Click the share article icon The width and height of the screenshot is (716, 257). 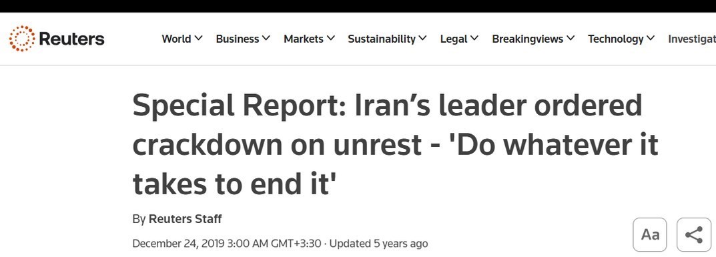pyautogui.click(x=693, y=234)
